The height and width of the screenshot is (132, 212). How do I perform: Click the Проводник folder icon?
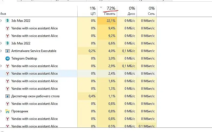tap(8, 111)
